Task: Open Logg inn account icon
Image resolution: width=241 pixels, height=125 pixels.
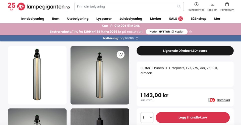Action: click(x=212, y=4)
